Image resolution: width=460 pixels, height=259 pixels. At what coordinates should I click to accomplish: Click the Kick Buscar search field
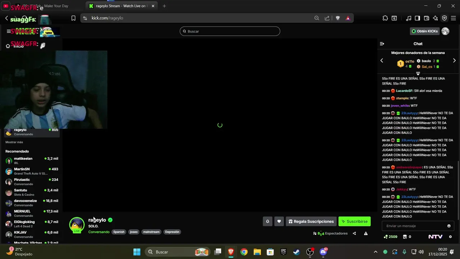pyautogui.click(x=230, y=31)
